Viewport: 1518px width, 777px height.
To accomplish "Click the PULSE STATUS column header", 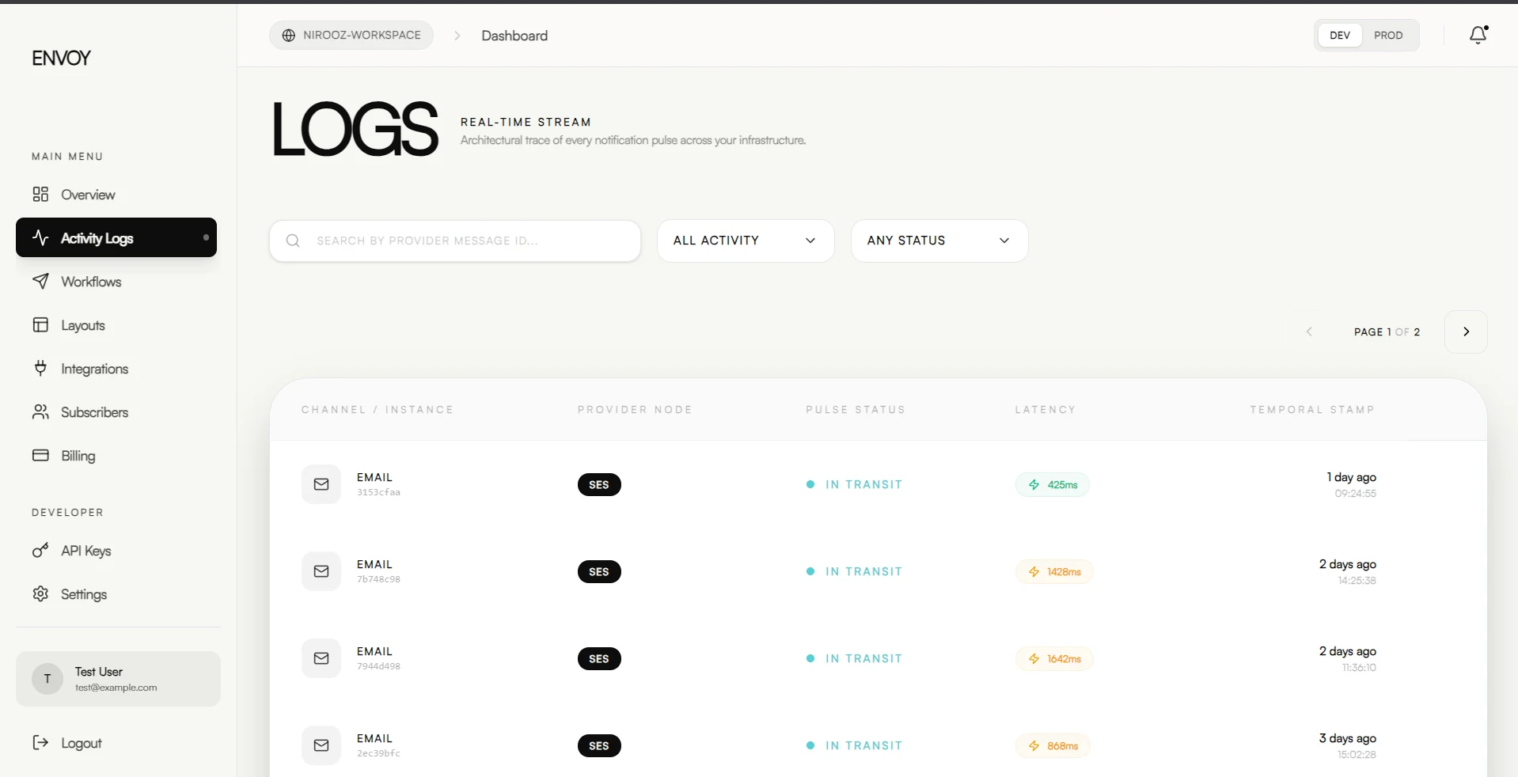I will (x=856, y=410).
